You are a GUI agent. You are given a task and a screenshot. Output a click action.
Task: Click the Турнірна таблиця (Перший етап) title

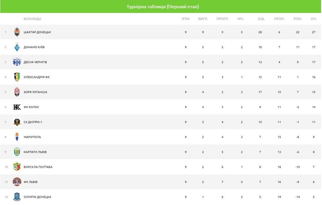pos(161,6)
